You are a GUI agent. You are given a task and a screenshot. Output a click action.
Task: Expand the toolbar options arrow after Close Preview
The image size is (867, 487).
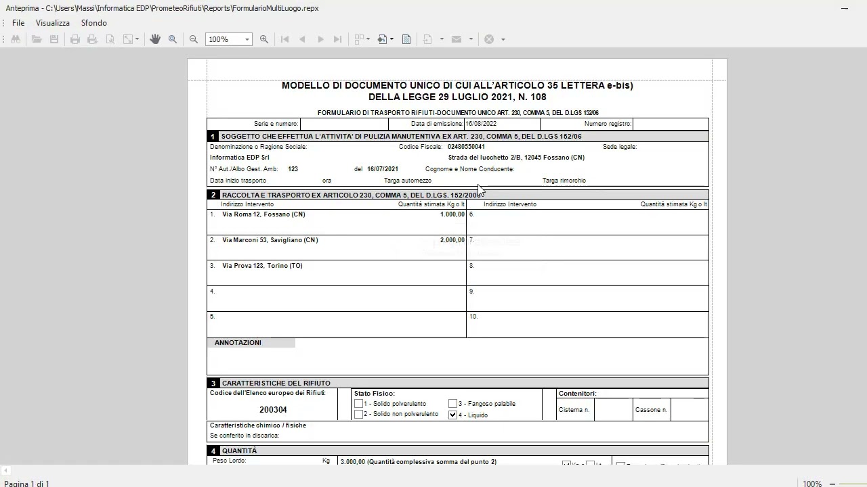[x=503, y=39]
